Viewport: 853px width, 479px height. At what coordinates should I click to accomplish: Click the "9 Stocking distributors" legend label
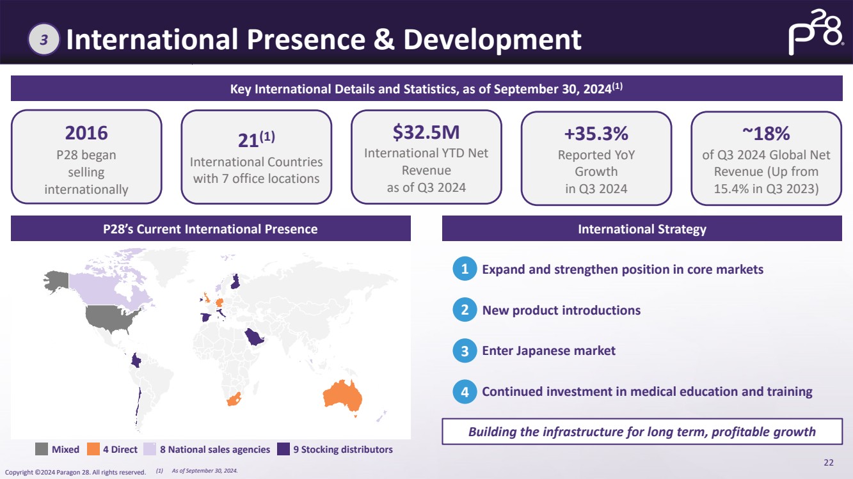[343, 450]
